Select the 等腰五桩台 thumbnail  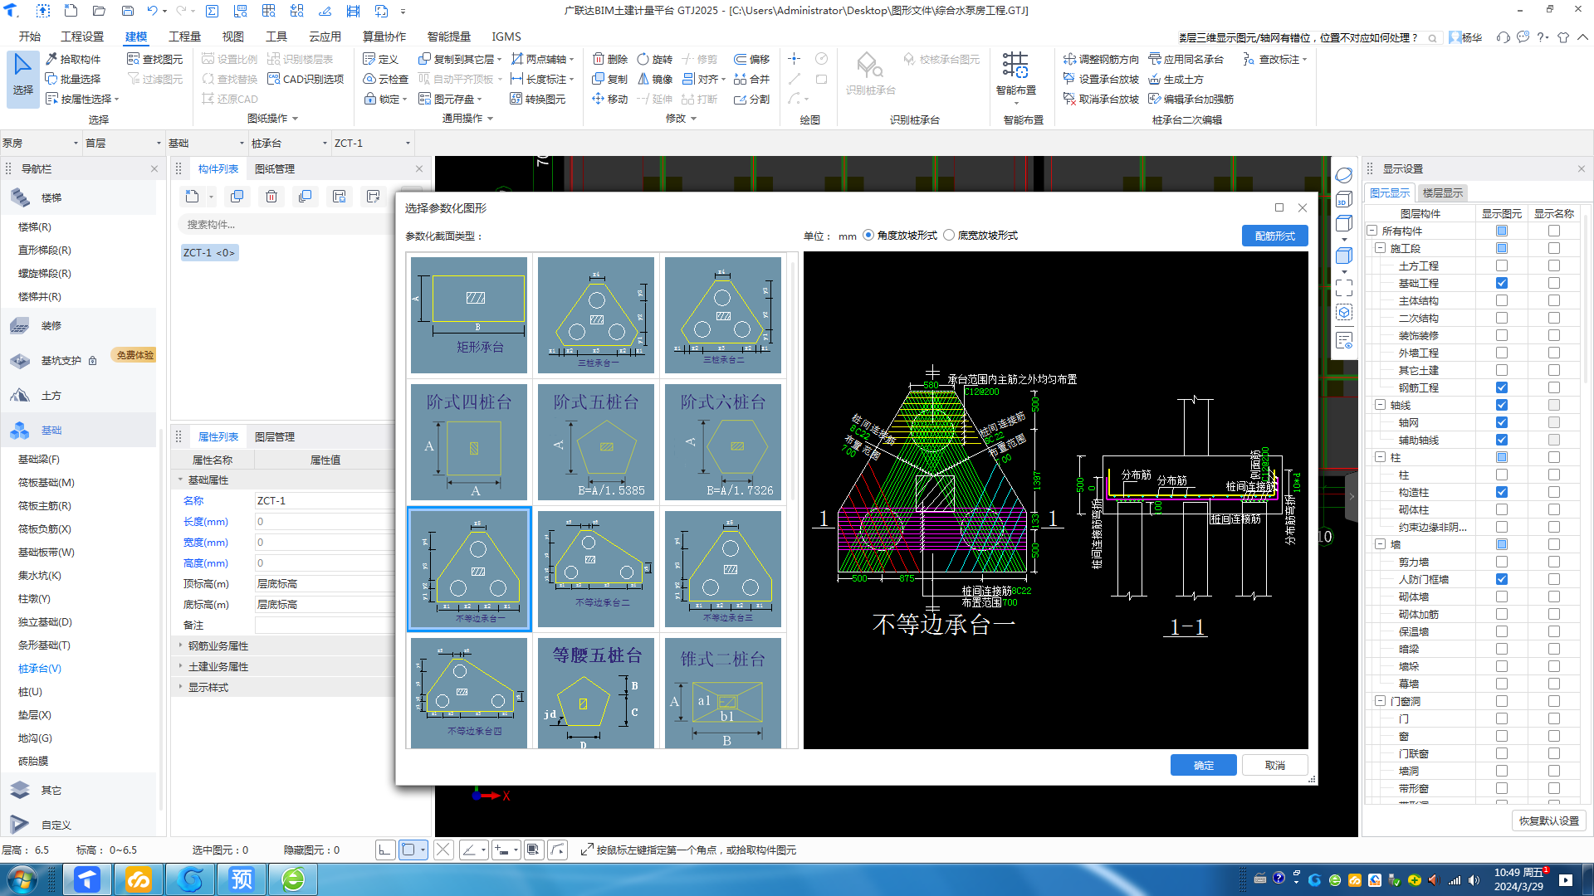point(596,694)
